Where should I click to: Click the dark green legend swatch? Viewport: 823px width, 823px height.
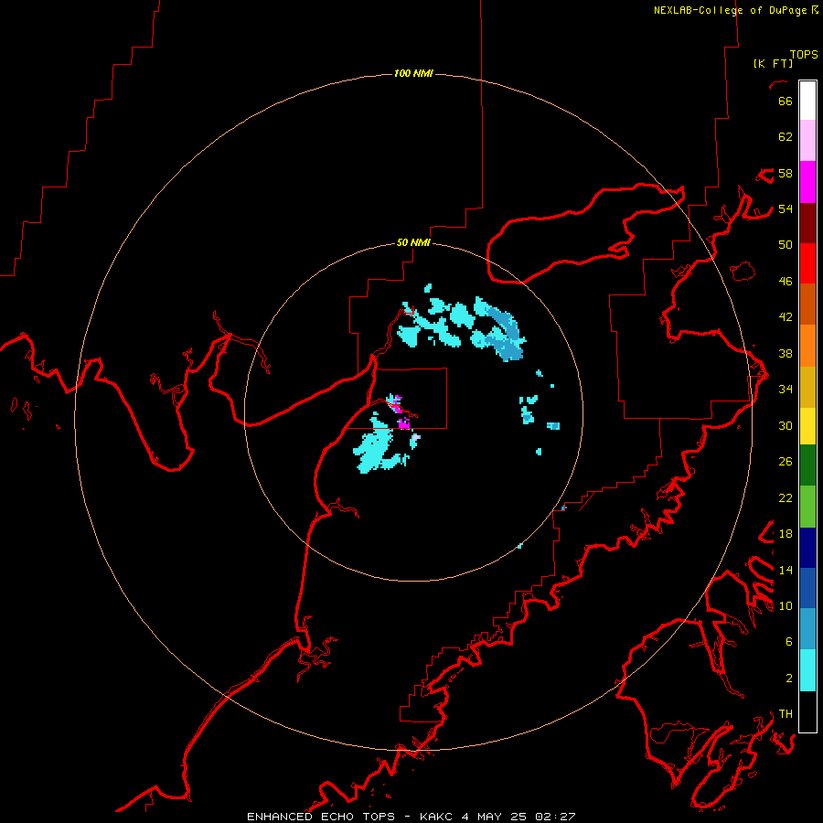coord(807,465)
